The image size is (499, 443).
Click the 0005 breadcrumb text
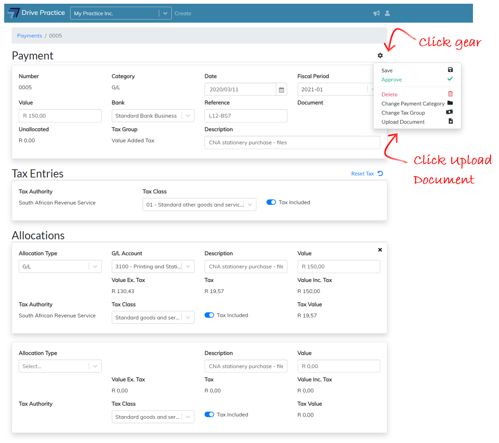click(x=55, y=36)
